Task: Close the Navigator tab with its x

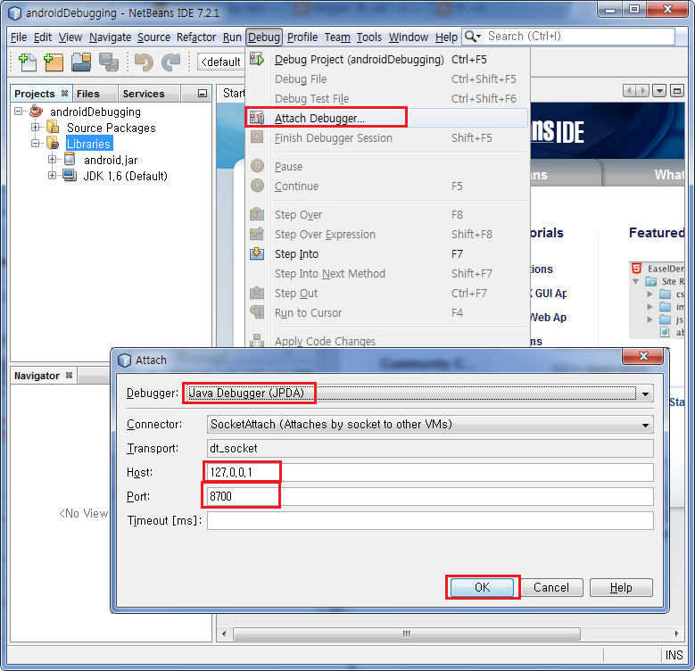Action: tap(69, 376)
